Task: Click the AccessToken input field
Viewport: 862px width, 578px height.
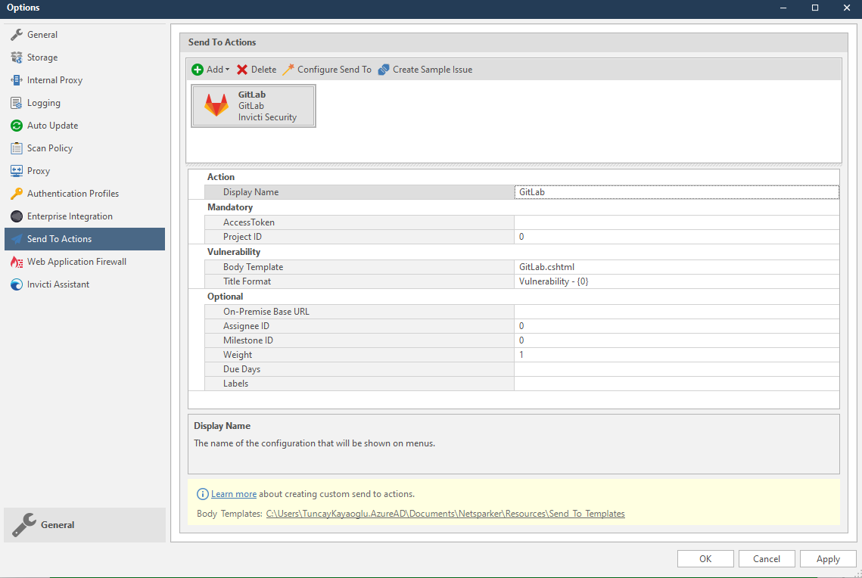Action: click(676, 222)
